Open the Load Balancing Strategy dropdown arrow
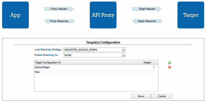 124,50
